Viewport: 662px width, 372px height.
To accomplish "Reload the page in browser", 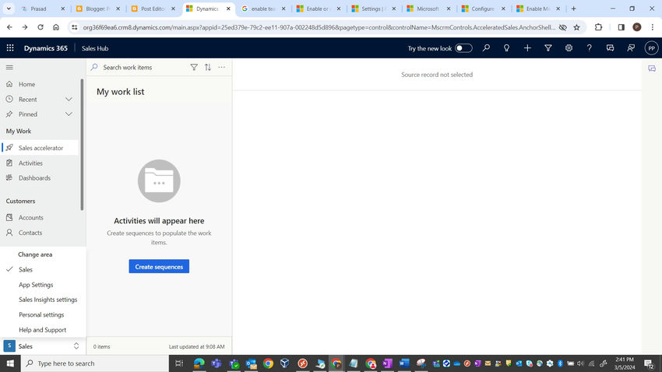I will click(40, 27).
